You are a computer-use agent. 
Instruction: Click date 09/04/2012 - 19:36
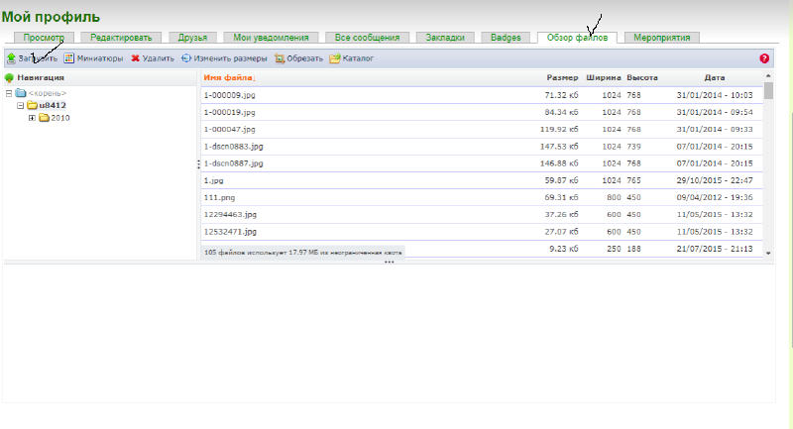(715, 197)
